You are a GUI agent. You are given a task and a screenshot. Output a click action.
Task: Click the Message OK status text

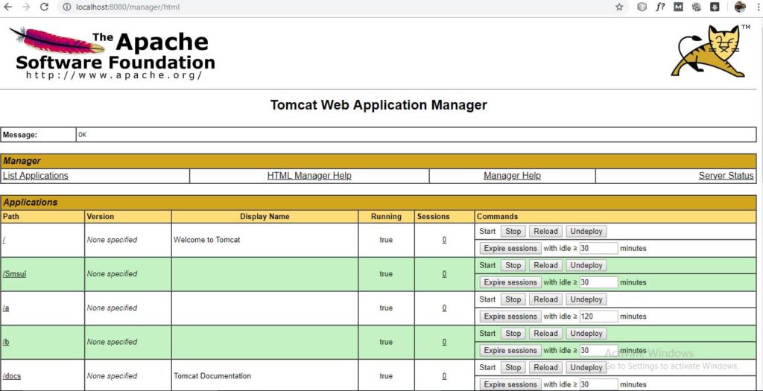tap(82, 135)
